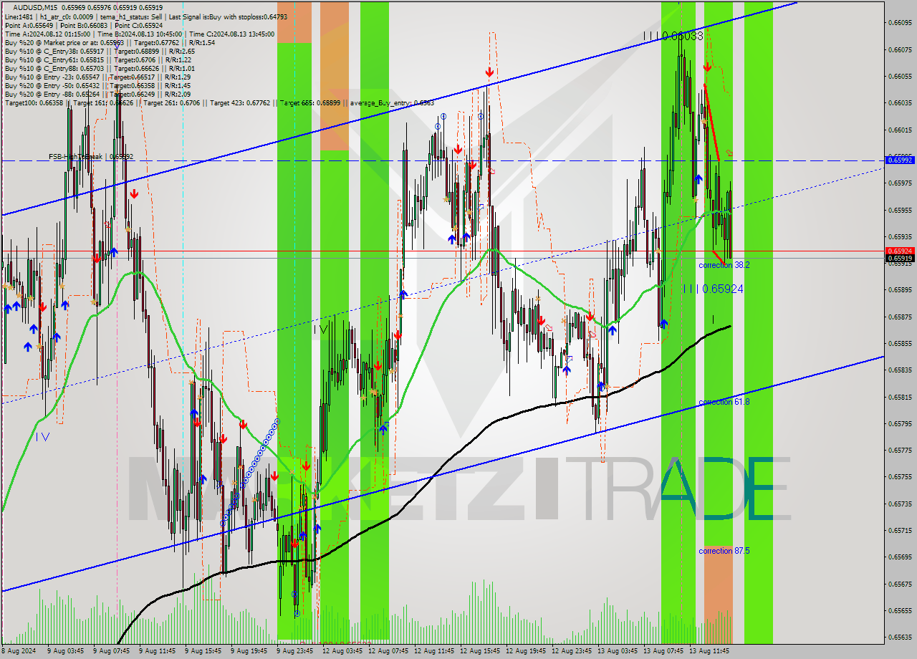
Task: Click the 0.66055 price axis label
Action: click(901, 76)
